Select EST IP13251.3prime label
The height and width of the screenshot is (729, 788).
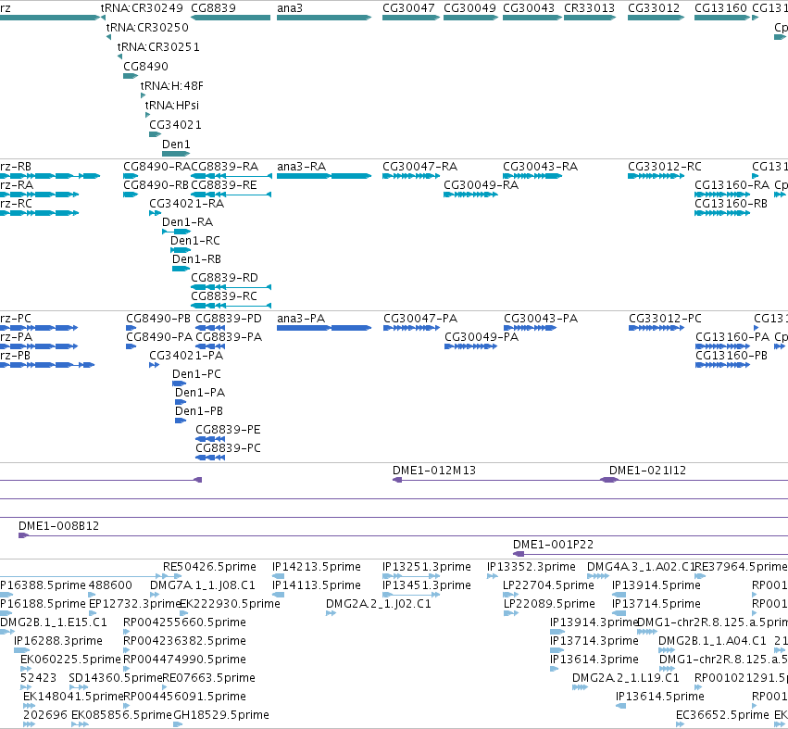point(427,567)
